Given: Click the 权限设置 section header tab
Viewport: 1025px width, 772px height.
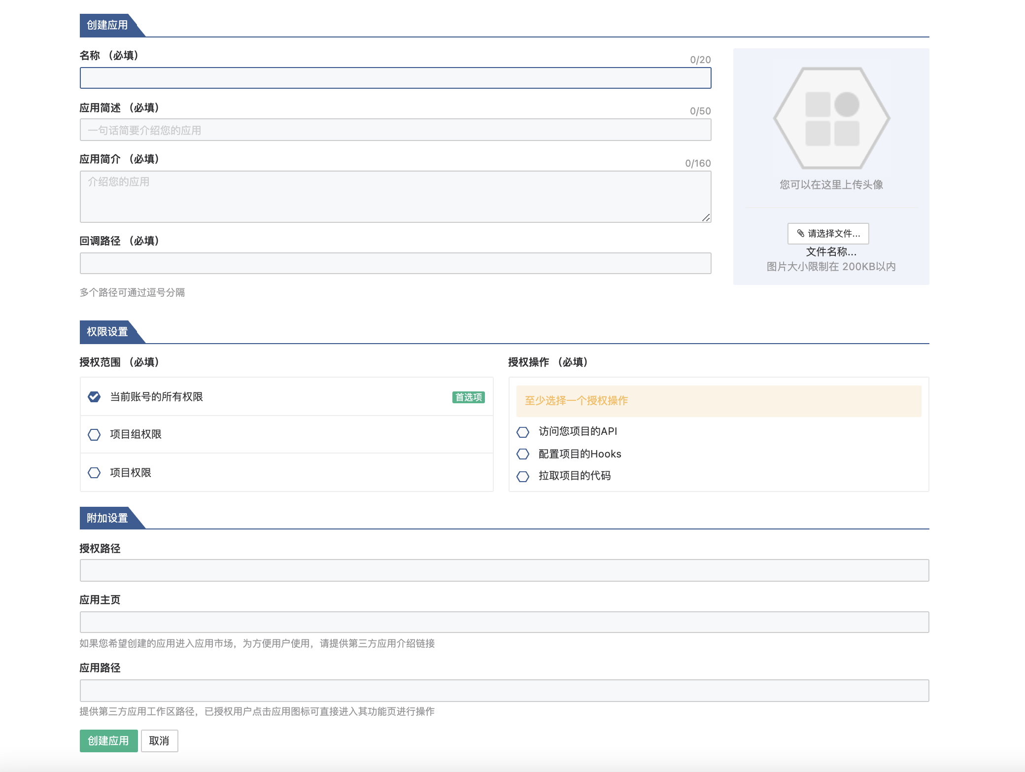Looking at the screenshot, I should pyautogui.click(x=107, y=332).
